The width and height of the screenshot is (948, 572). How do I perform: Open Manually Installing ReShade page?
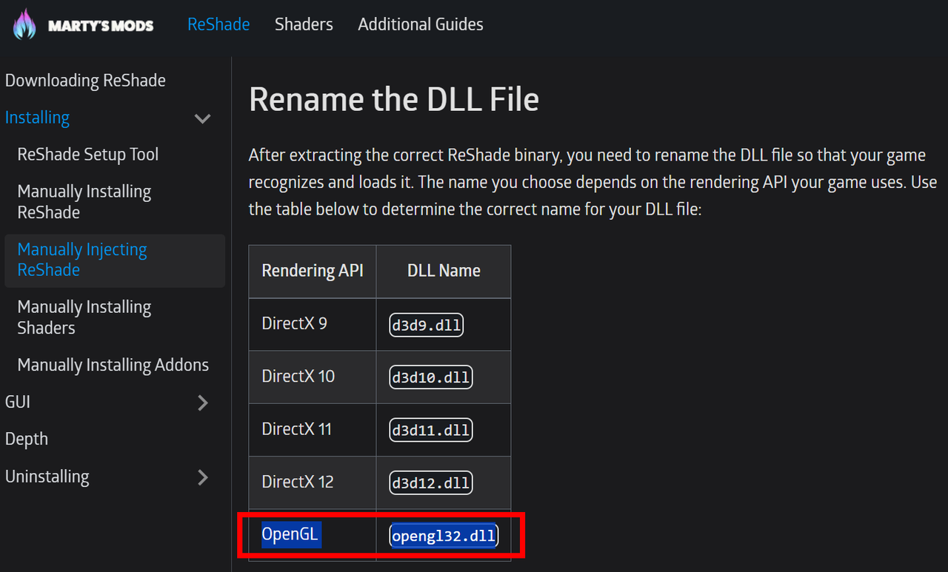tap(84, 202)
